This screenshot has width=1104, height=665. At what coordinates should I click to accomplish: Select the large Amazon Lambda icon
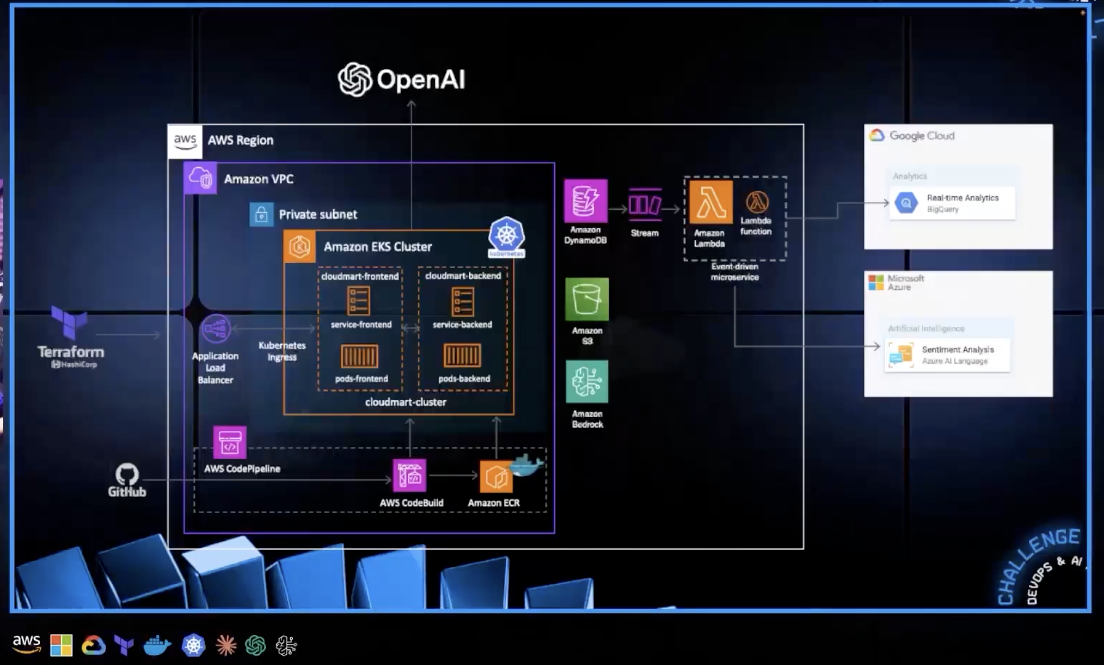coord(711,202)
